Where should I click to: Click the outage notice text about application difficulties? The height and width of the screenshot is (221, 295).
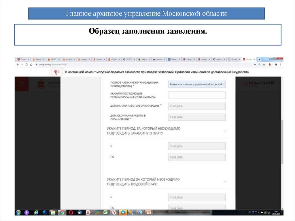157,72
